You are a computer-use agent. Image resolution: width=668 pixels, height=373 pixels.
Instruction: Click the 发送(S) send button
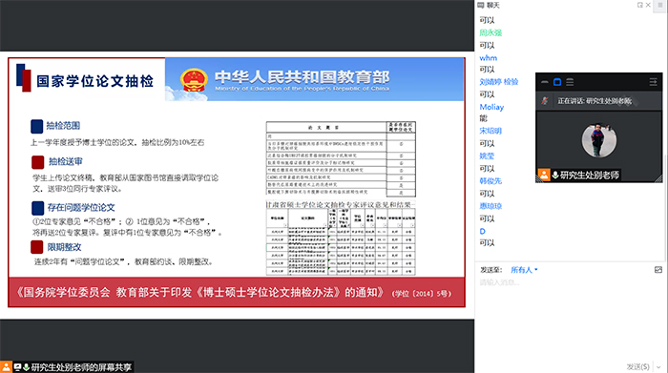(x=637, y=366)
